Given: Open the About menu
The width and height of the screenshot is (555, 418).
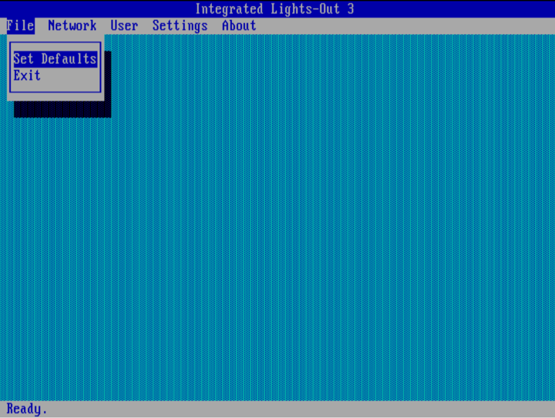Looking at the screenshot, I should pyautogui.click(x=239, y=26).
